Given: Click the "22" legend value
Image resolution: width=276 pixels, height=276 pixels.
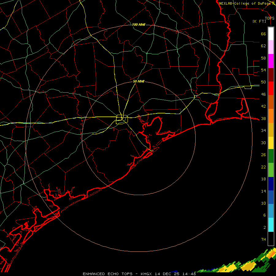Looking at the screenshot, I should pyautogui.click(x=263, y=167).
